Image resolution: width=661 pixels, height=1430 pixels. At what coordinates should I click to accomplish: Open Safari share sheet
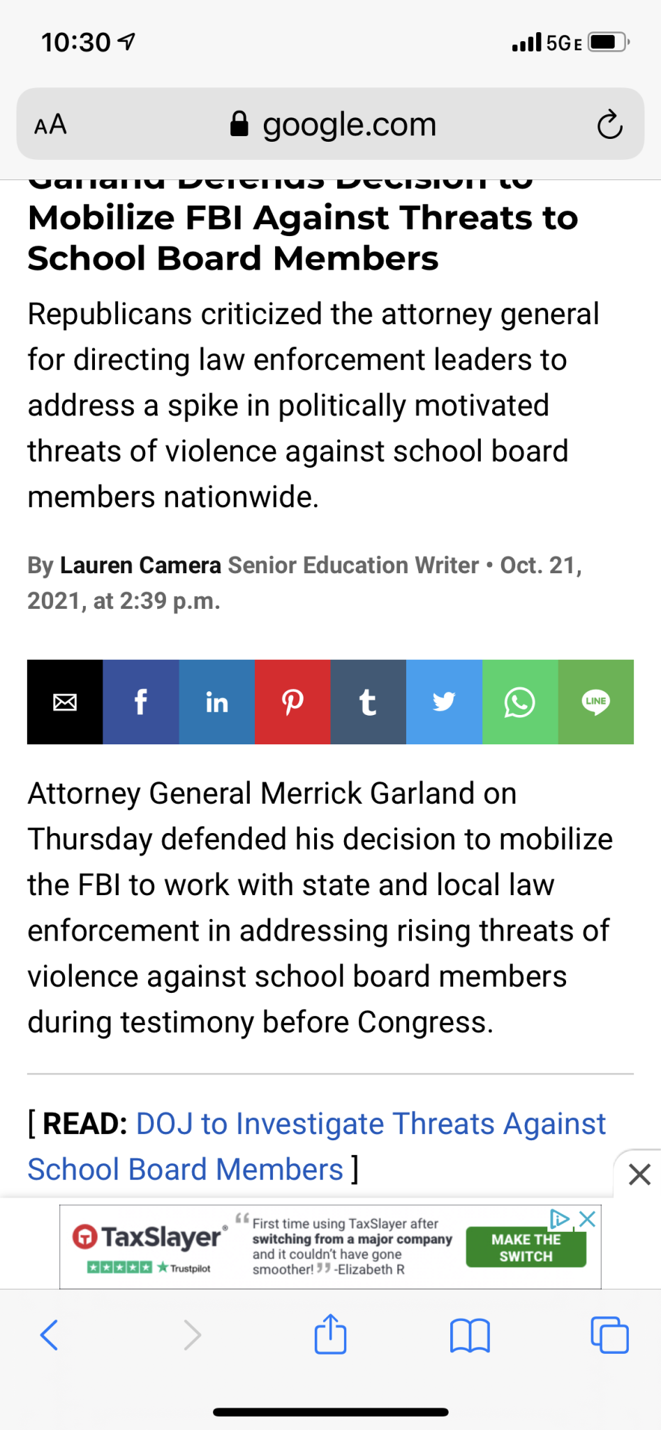click(330, 1334)
